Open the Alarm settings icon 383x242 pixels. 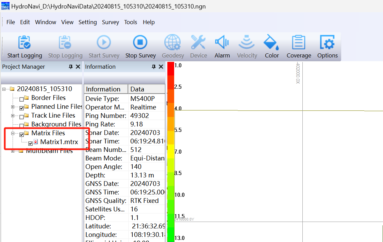[x=222, y=43]
